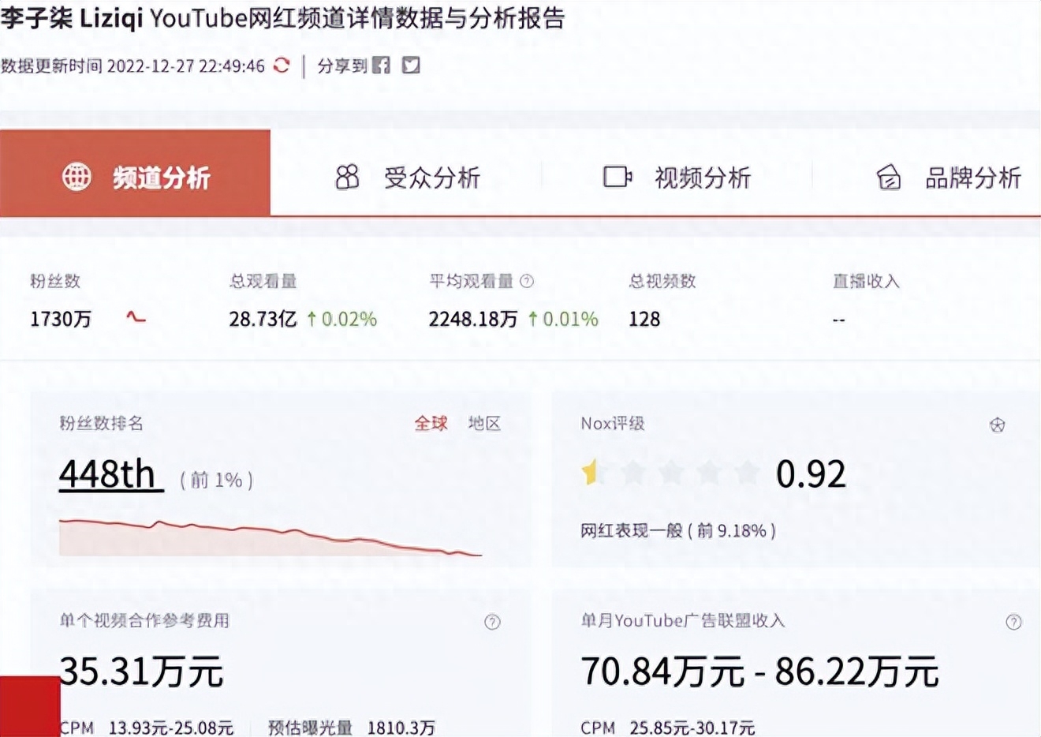The height and width of the screenshot is (737, 1041).
Task: Switch to the 频道分析 tab
Action: click(x=135, y=173)
